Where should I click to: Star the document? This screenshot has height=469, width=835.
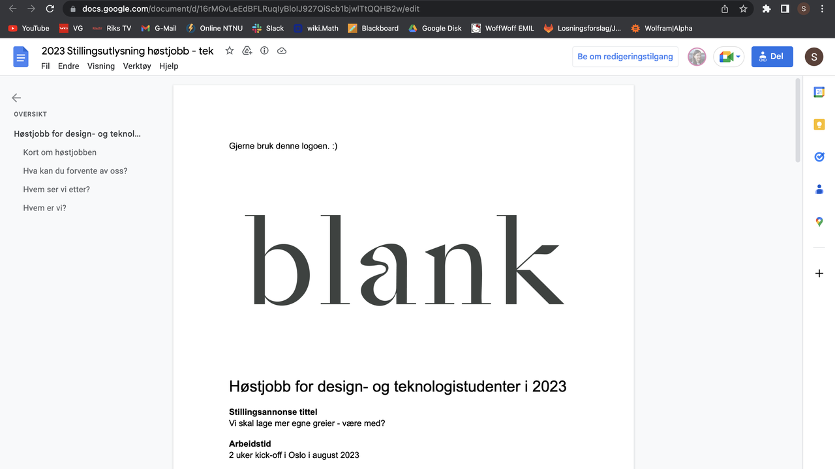click(230, 51)
